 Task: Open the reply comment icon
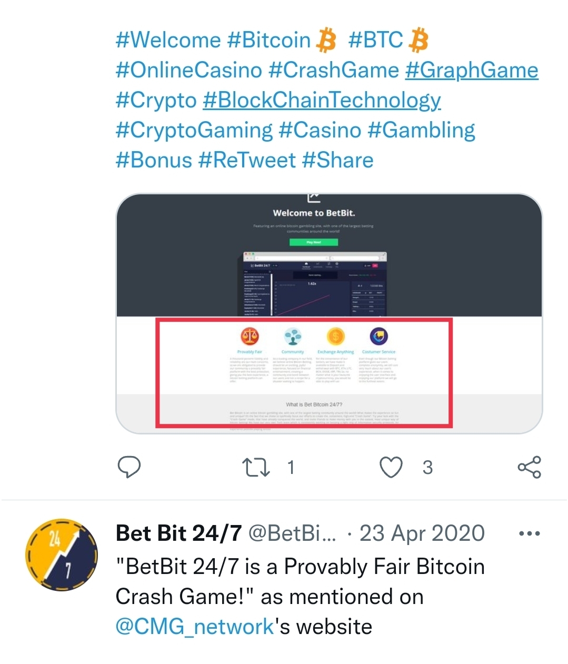129,467
